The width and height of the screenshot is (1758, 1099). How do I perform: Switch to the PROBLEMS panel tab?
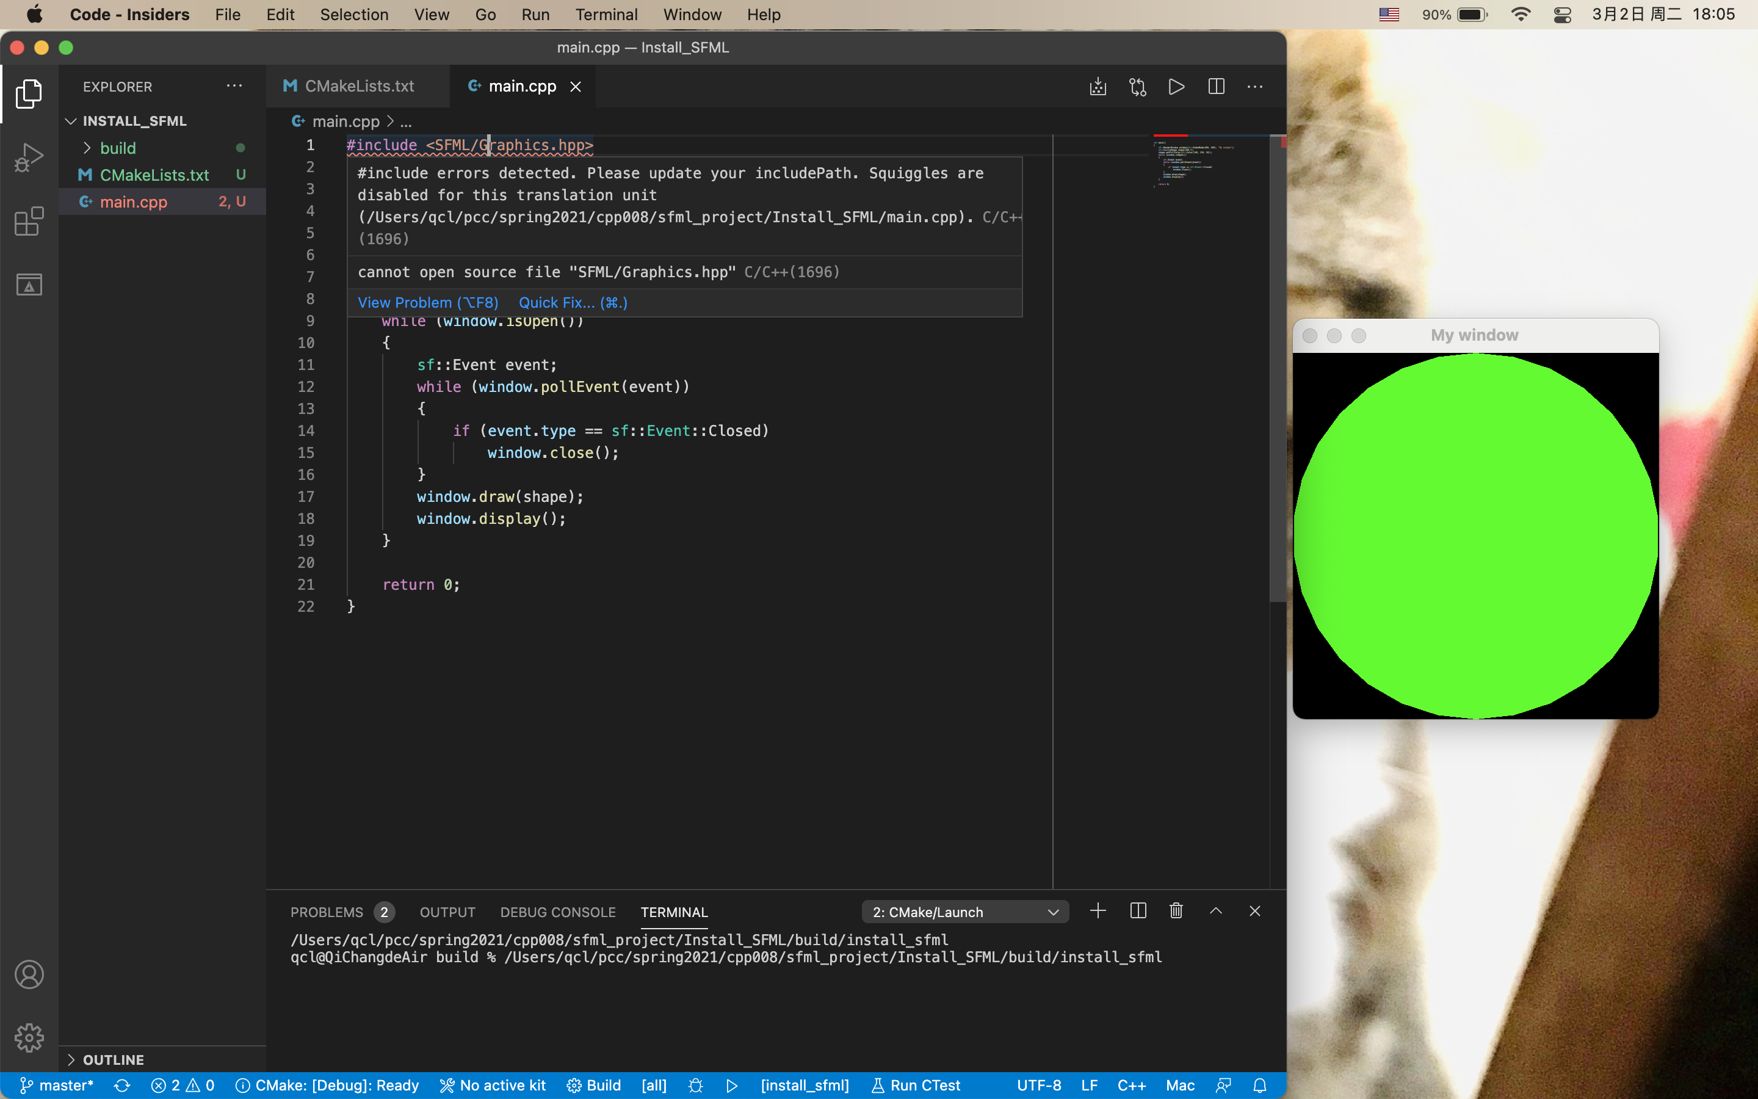341,912
